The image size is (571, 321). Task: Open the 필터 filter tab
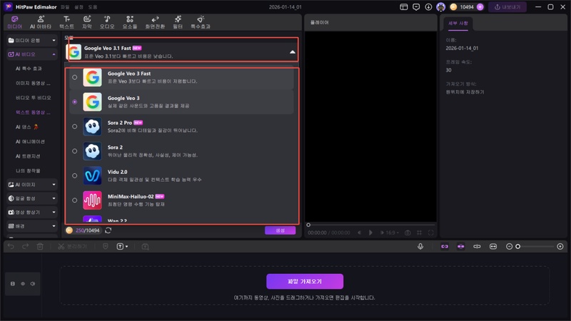click(178, 22)
